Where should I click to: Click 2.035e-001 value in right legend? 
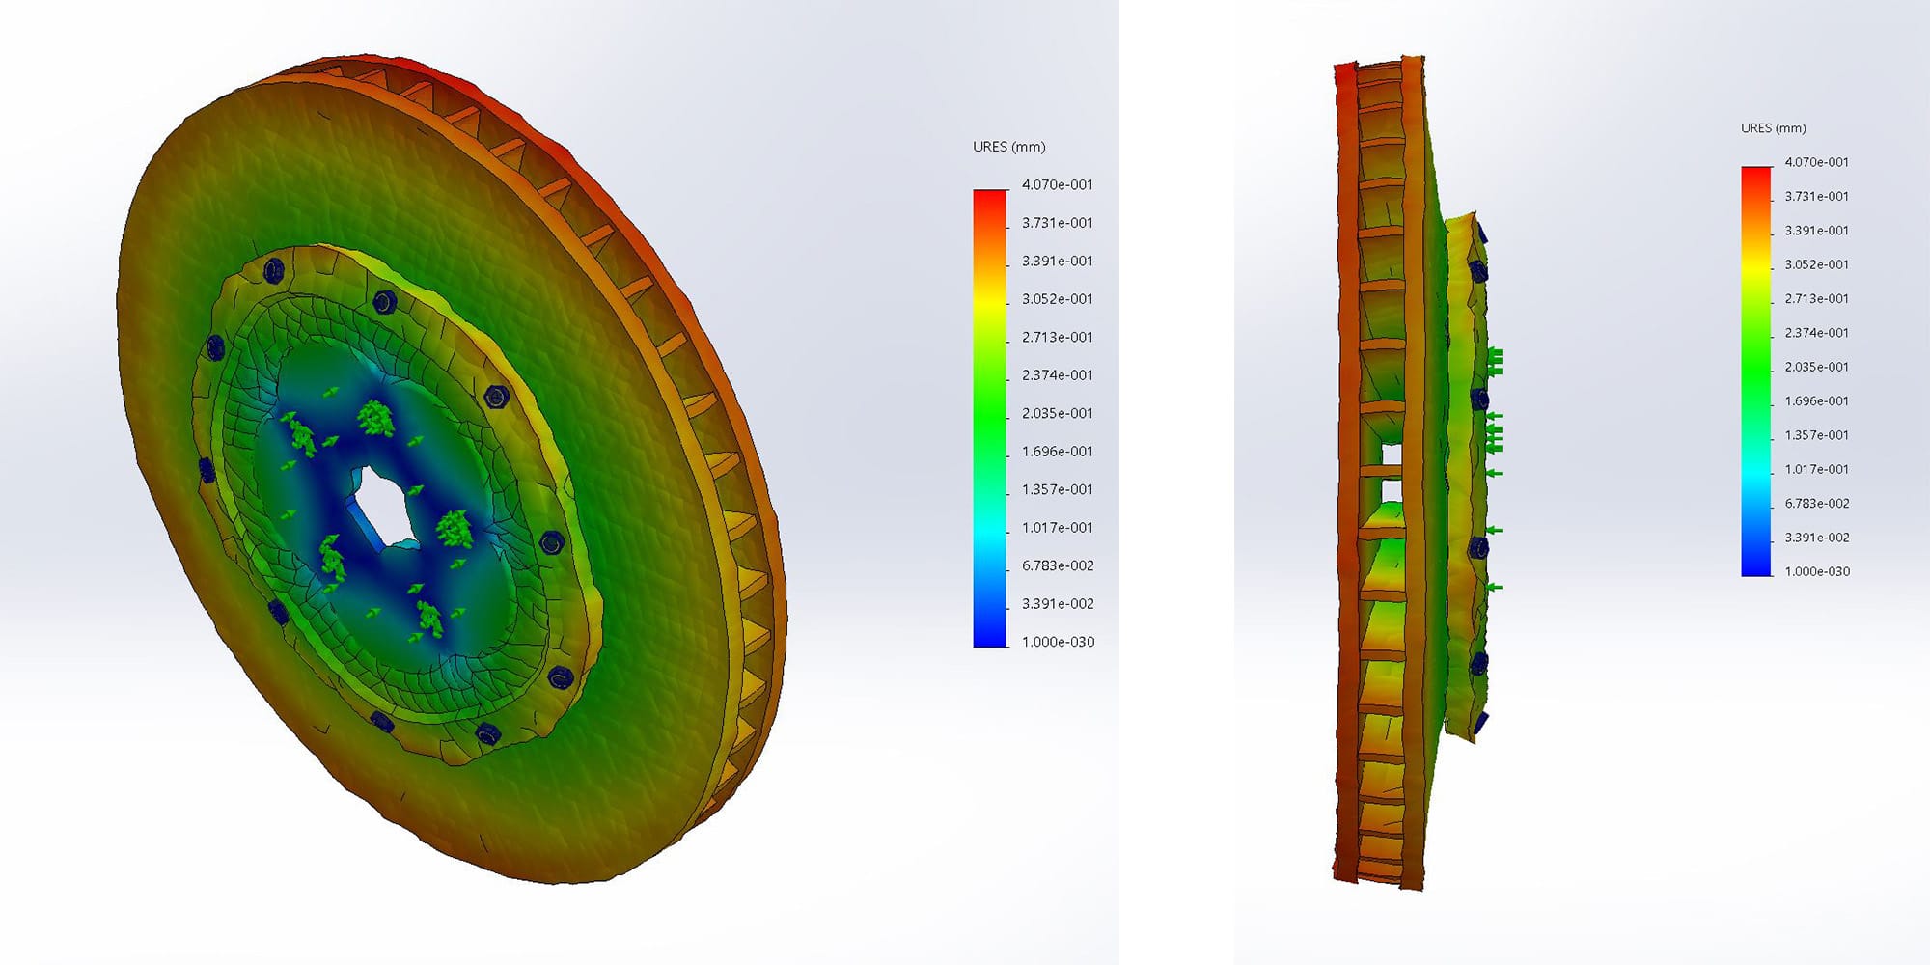tap(1817, 367)
